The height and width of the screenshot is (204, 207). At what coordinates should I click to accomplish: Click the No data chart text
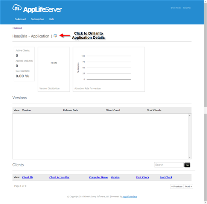coord(54,63)
